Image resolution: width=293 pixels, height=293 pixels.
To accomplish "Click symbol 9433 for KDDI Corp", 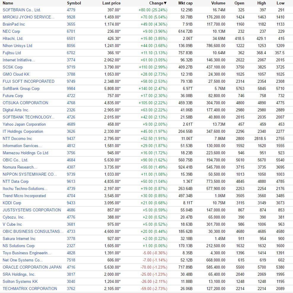I will (x=71, y=203).
